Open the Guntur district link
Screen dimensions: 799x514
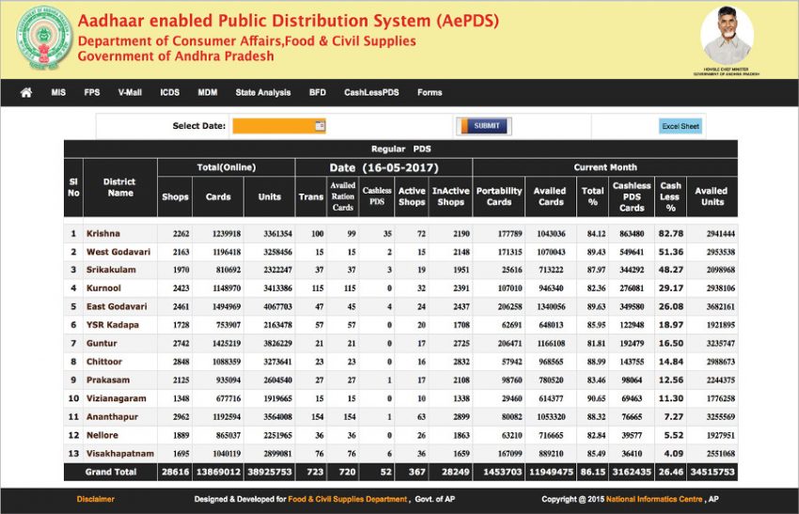pos(102,343)
